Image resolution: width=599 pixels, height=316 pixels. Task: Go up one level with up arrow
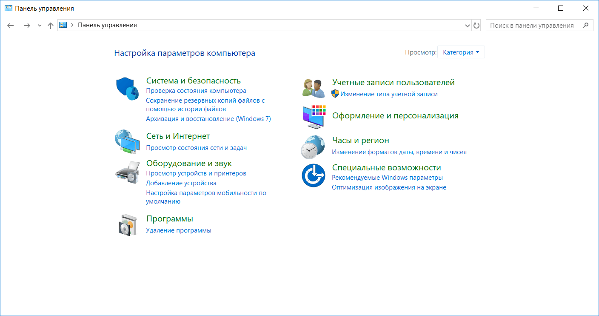(x=51, y=26)
